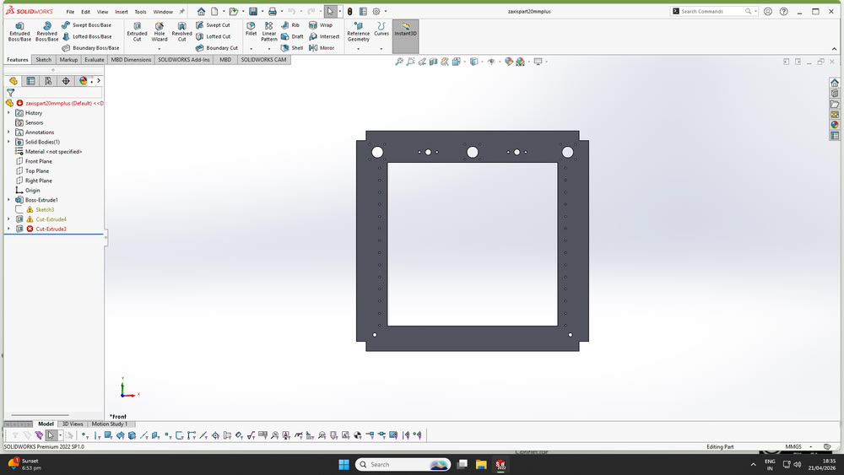Expand the History tree node
This screenshot has height=475, width=844.
pyautogui.click(x=8, y=113)
